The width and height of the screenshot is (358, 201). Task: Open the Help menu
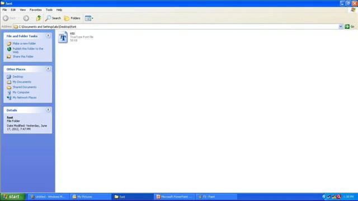coord(59,10)
